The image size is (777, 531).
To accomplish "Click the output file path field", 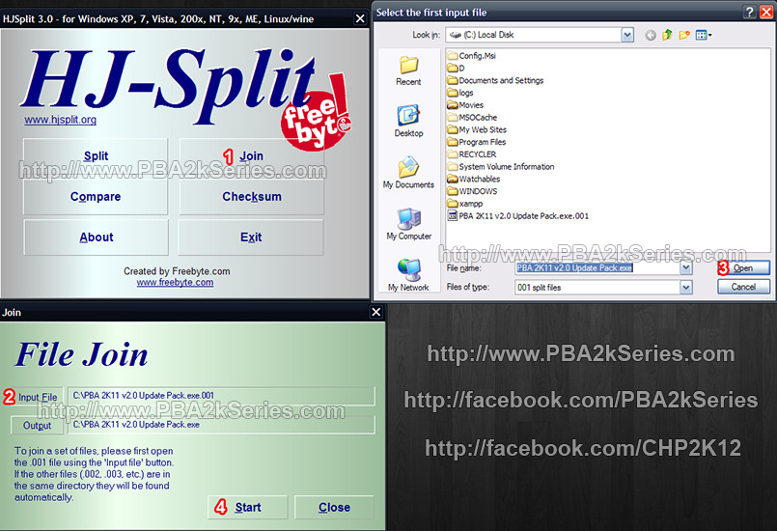I will pos(221,425).
